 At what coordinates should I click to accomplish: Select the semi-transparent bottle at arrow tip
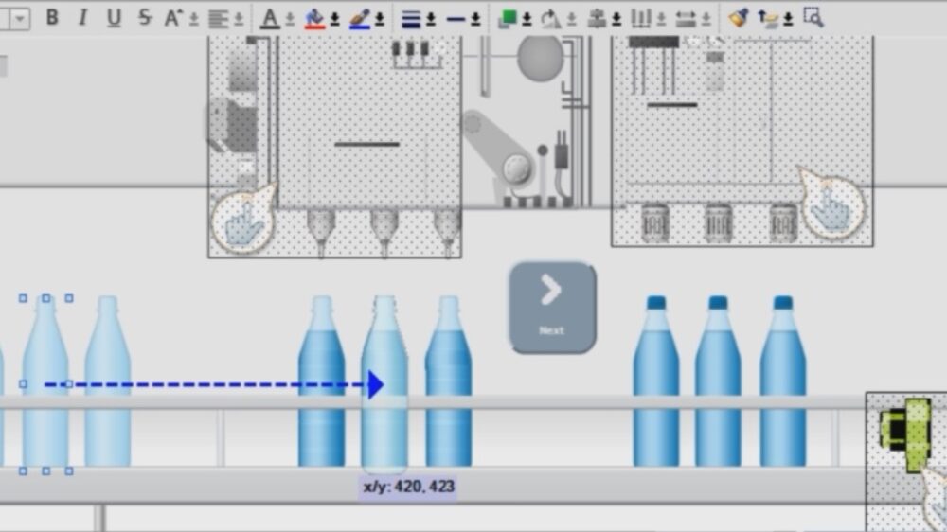[x=384, y=383]
